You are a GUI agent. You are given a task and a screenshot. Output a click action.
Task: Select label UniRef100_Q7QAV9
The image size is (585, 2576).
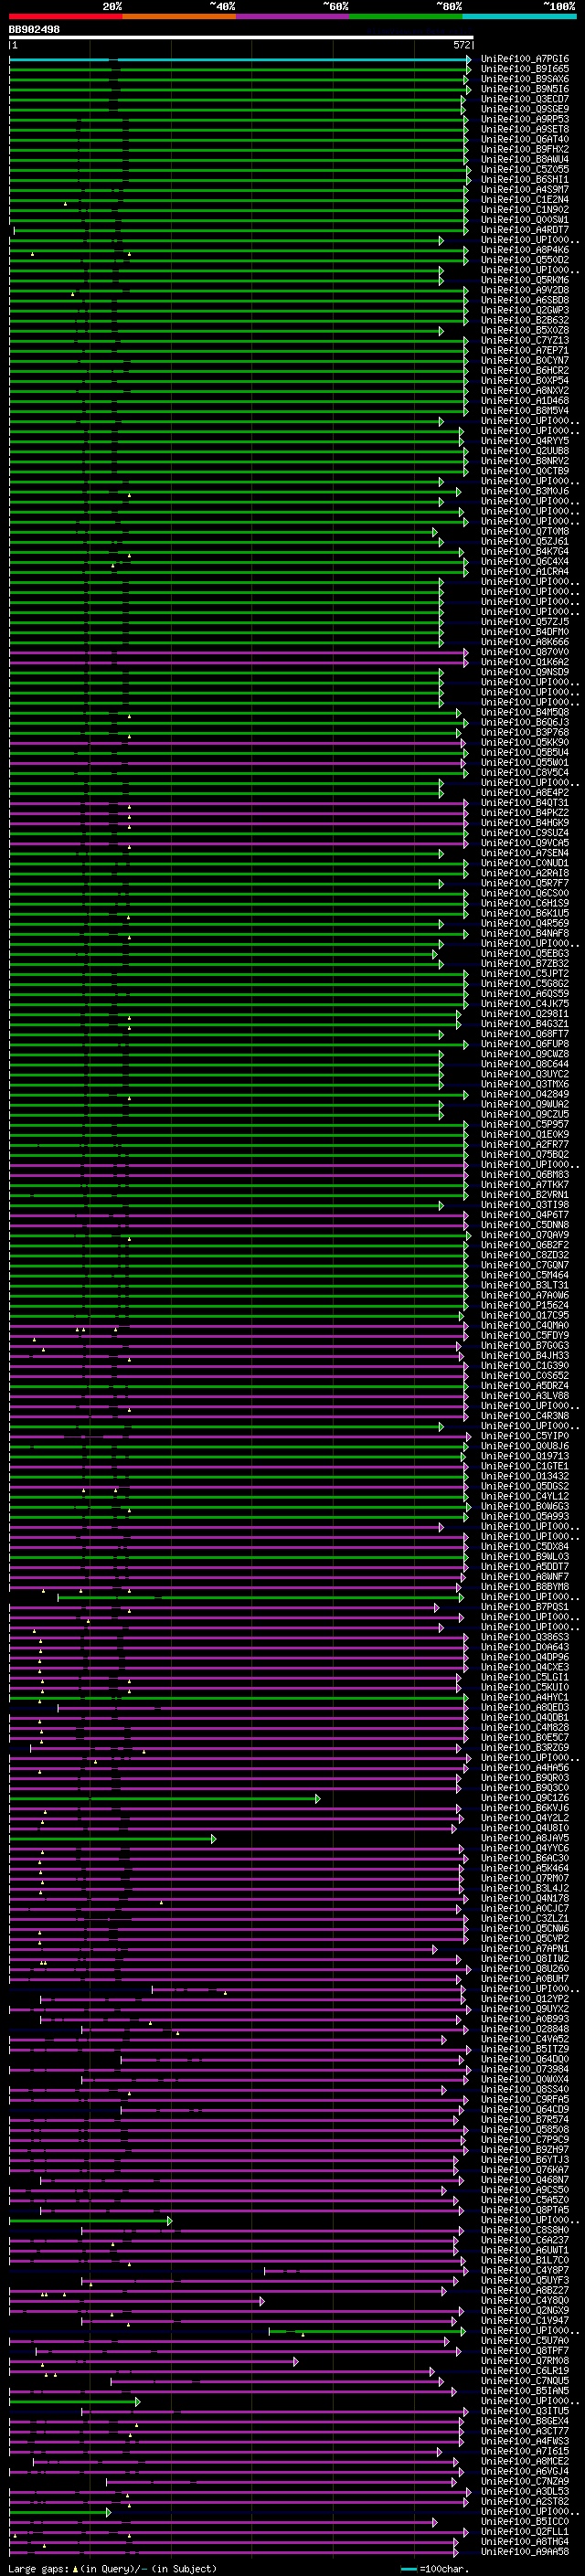(x=525, y=1235)
